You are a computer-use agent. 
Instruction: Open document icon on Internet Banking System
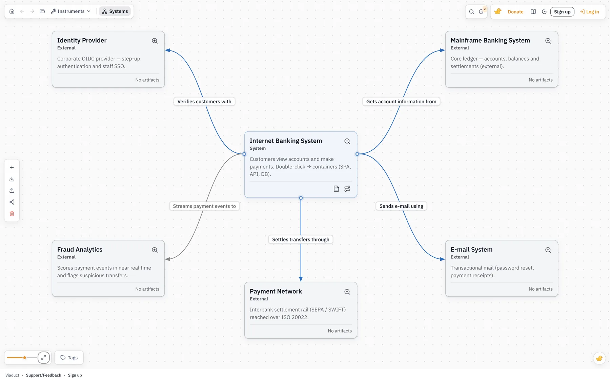(336, 189)
